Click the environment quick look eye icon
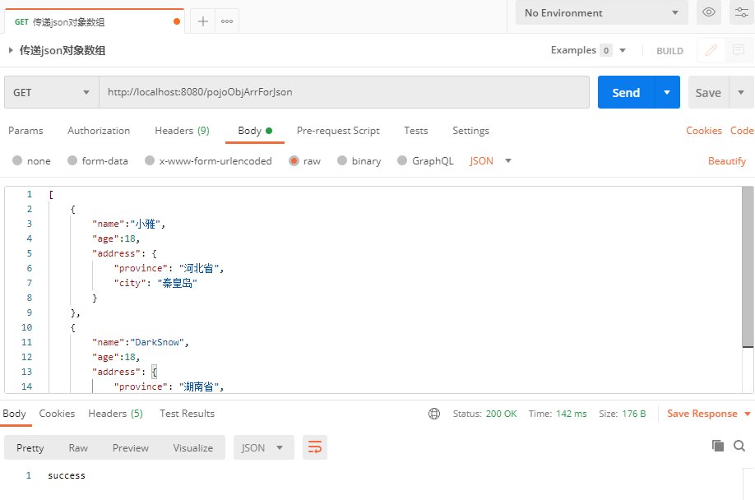This screenshot has height=500, width=755. tap(709, 12)
